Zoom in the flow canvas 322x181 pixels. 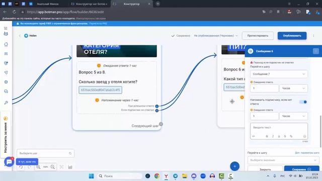coord(38,167)
